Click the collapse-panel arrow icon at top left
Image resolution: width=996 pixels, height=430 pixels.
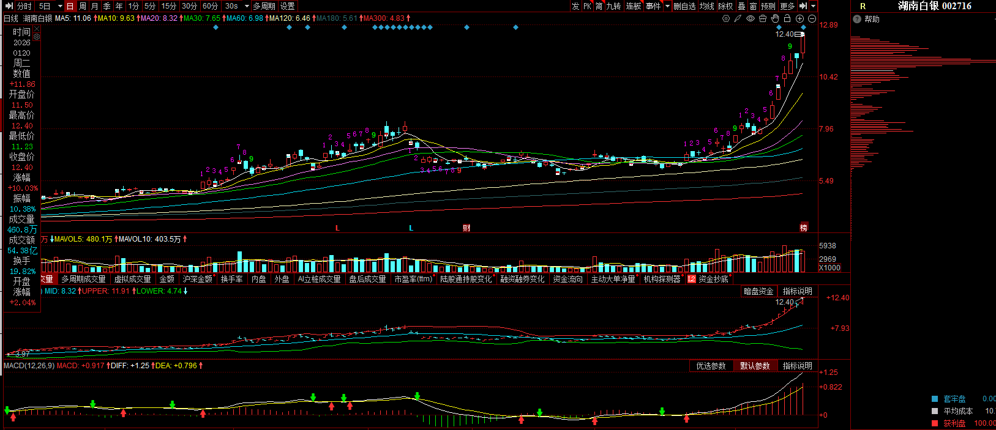click(x=9, y=6)
